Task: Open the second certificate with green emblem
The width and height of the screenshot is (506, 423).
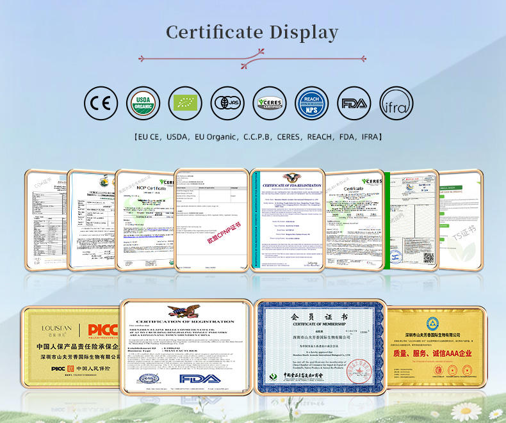Action: (92, 220)
